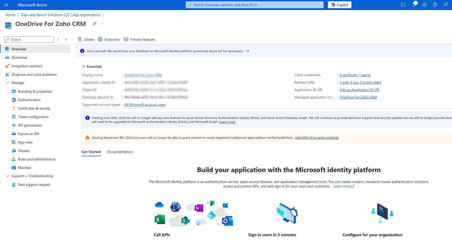Clear the sidebar search with X
Screen dimensions: 452x241
[x=58, y=39]
